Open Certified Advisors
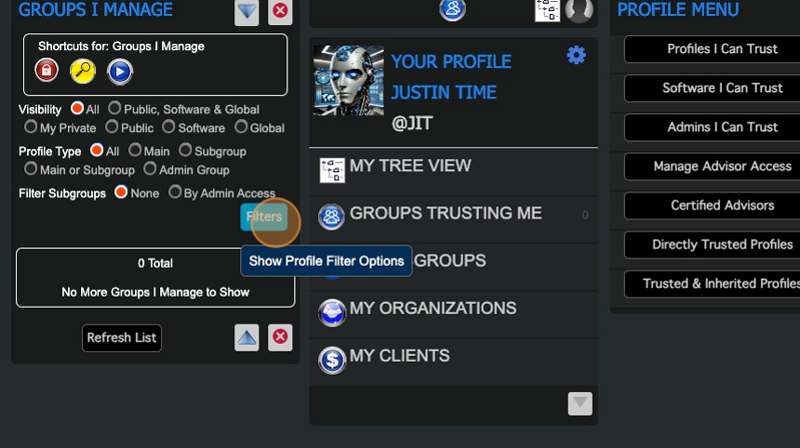The width and height of the screenshot is (800, 448). pos(713,205)
